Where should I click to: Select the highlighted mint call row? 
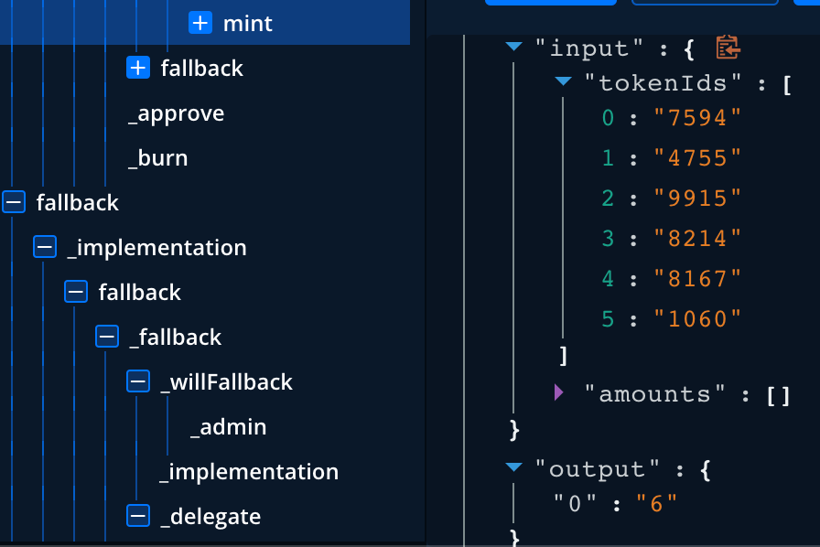click(247, 23)
